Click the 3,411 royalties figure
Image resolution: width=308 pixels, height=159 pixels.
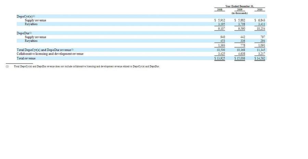pyautogui.click(x=261, y=24)
